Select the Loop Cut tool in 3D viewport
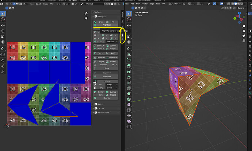 [x=129, y=83]
